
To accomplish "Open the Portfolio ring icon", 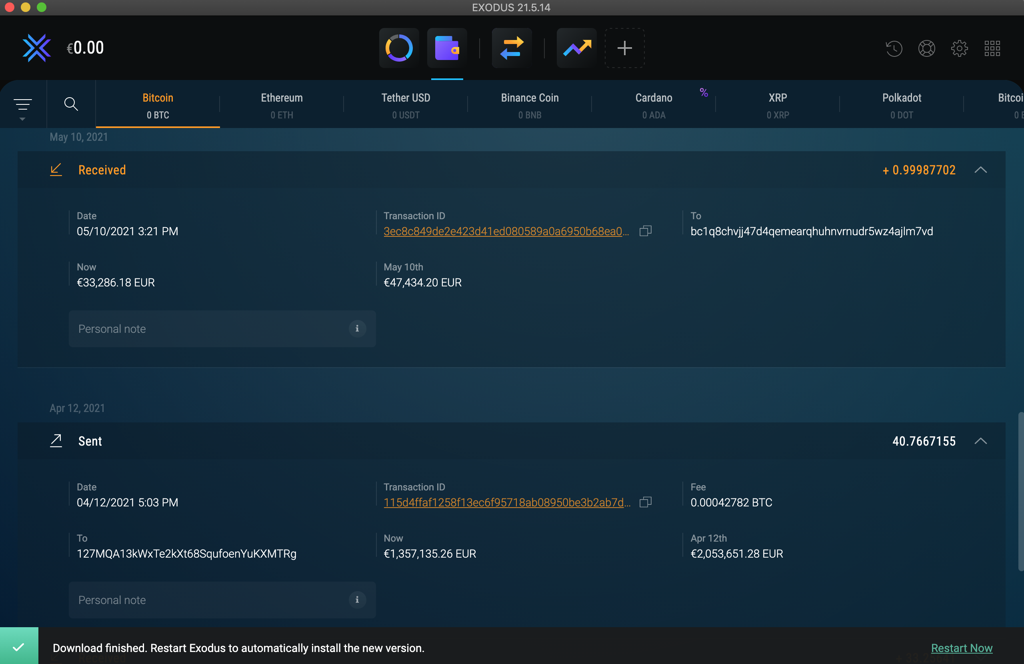I will click(399, 48).
